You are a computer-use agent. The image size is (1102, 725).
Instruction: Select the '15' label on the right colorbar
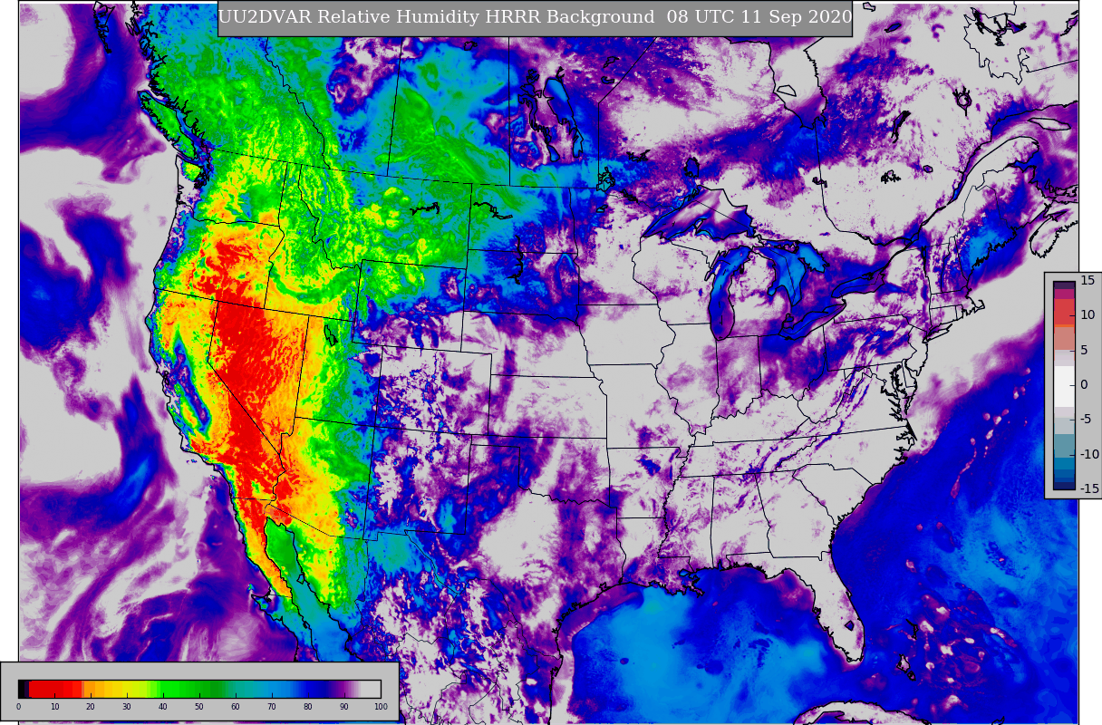[1087, 280]
